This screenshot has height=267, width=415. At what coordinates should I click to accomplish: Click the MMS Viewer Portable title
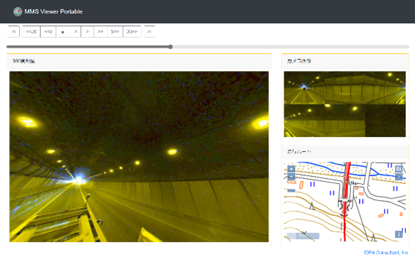pyautogui.click(x=53, y=11)
